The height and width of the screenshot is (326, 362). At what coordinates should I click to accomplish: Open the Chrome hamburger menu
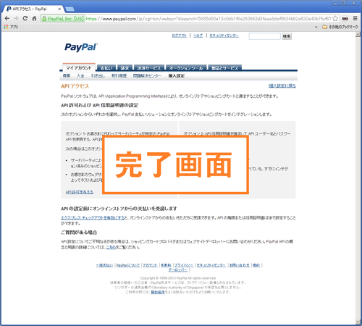[x=355, y=18]
